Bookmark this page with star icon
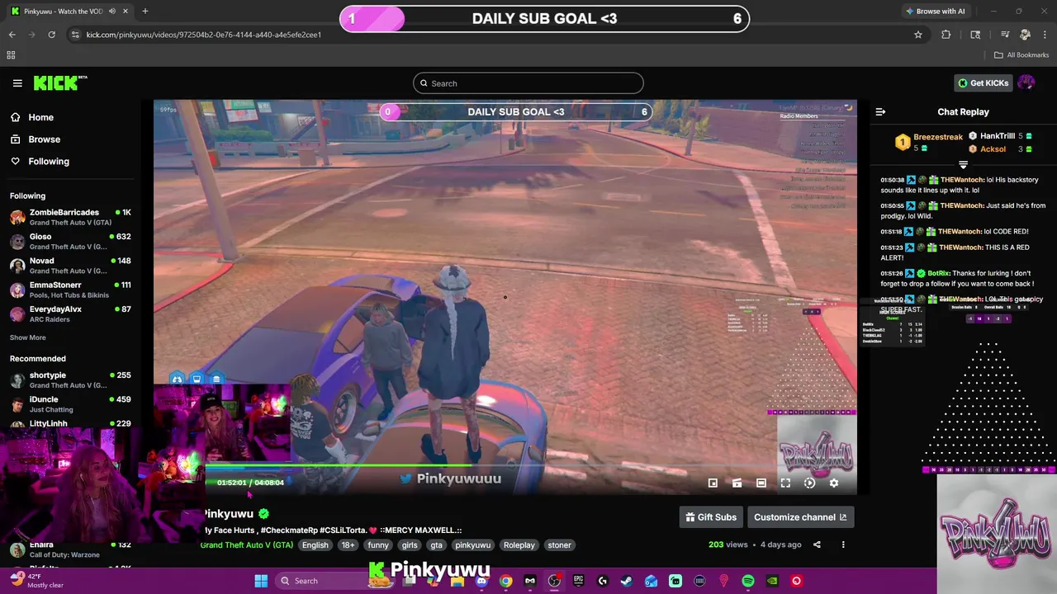Image resolution: width=1057 pixels, height=594 pixels. [917, 35]
